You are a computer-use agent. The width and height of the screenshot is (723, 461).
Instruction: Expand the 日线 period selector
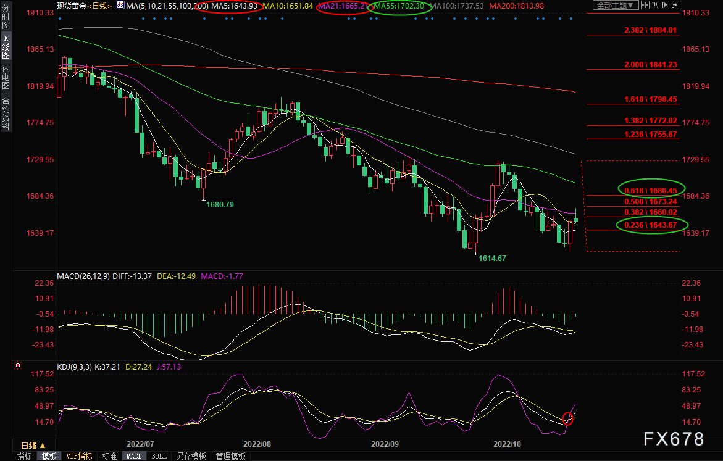pyautogui.click(x=33, y=445)
